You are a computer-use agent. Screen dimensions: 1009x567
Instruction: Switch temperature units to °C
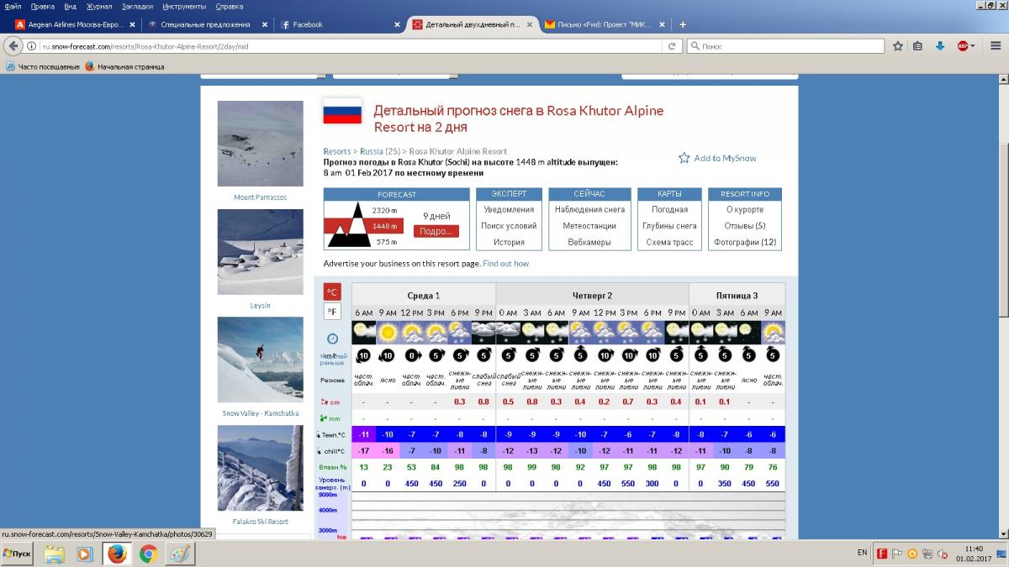tap(332, 292)
